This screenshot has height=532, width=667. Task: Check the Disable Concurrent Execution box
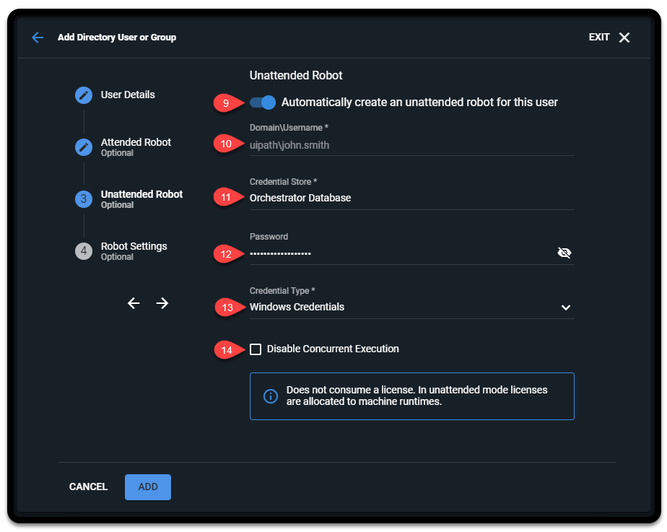[x=256, y=349]
